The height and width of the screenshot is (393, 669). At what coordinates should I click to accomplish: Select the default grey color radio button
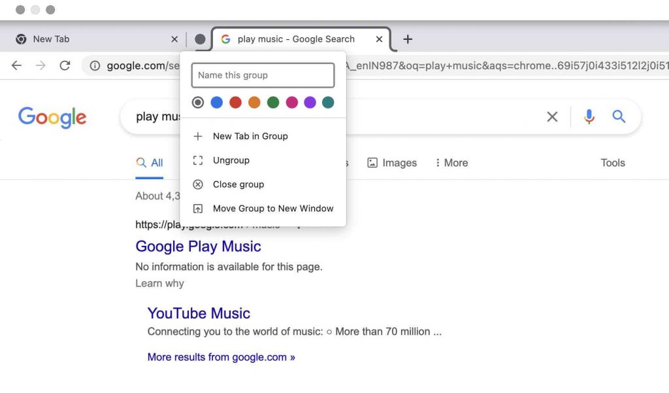[x=198, y=103]
